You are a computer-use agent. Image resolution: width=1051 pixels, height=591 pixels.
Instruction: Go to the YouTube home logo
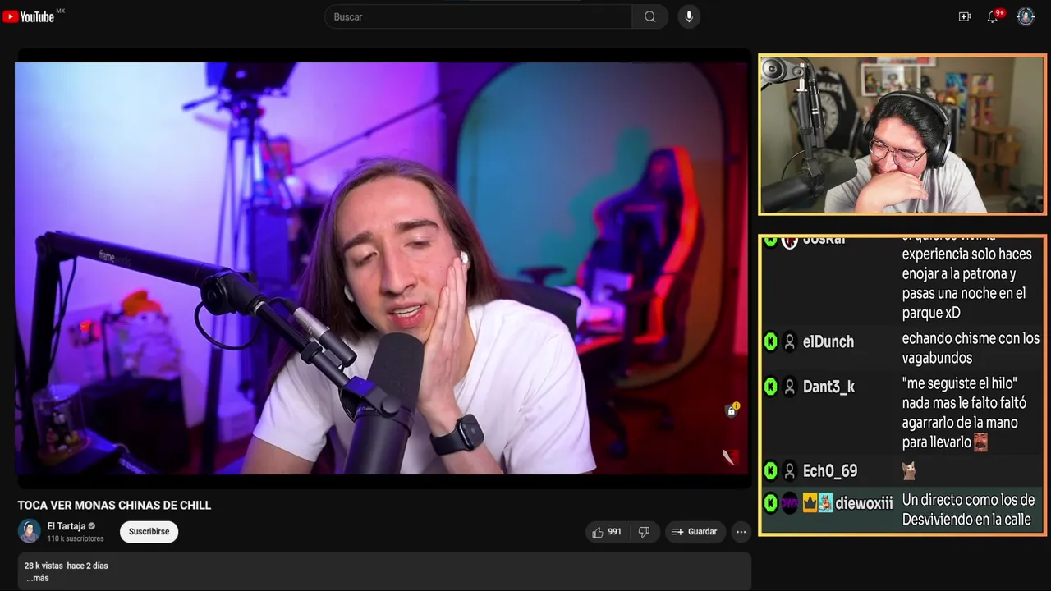(29, 16)
